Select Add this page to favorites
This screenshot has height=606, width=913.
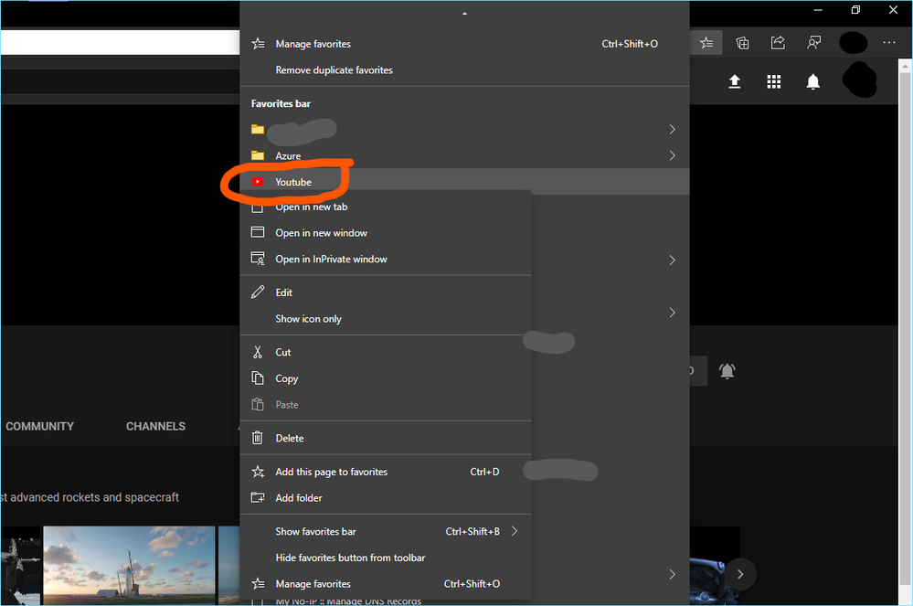coord(386,472)
